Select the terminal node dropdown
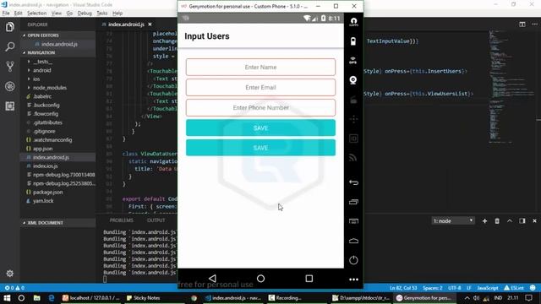The image size is (541, 304). 453,220
